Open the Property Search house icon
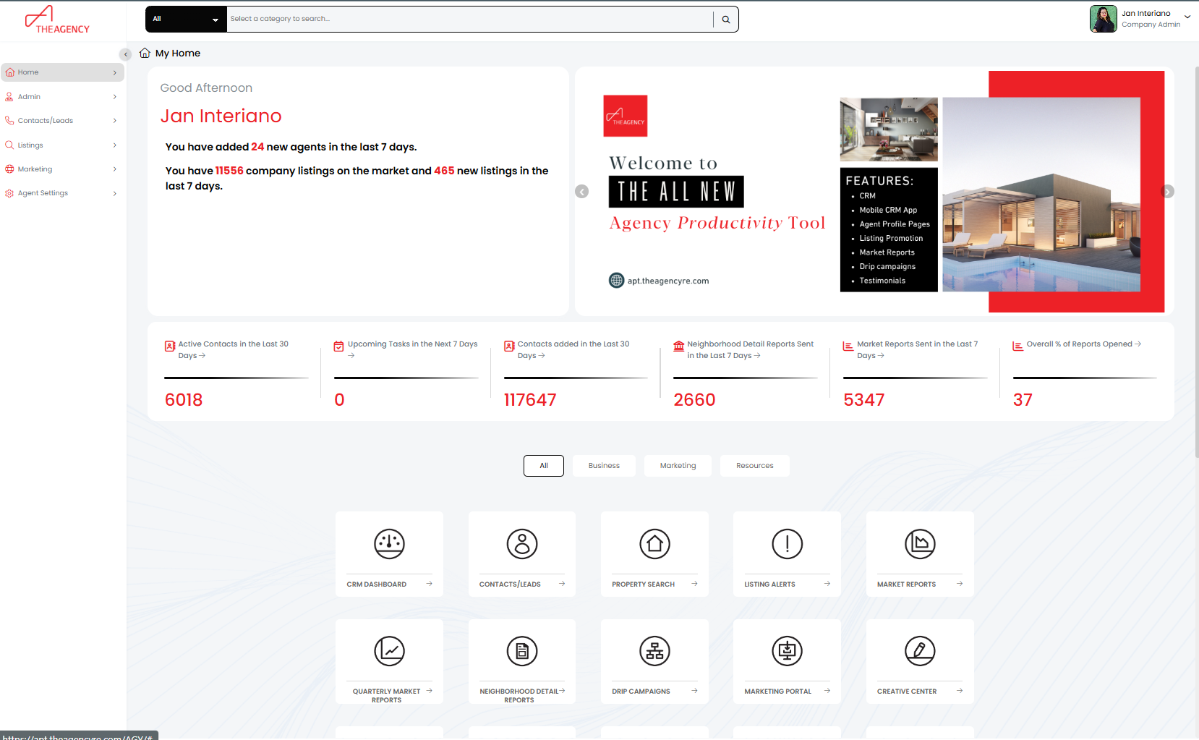 pos(655,544)
